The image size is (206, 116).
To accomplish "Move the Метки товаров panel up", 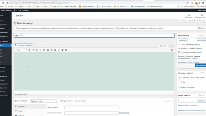I will tap(200, 95).
